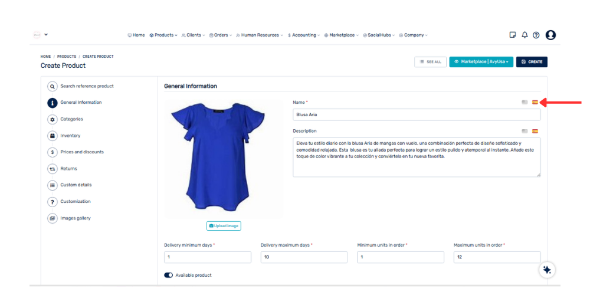Open the Inventory step
The image size is (590, 295).
pos(70,136)
